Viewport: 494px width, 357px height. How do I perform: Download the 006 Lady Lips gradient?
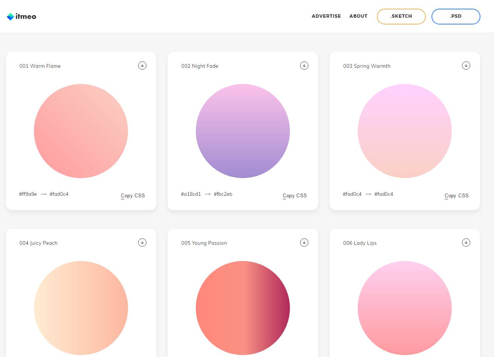coord(466,243)
